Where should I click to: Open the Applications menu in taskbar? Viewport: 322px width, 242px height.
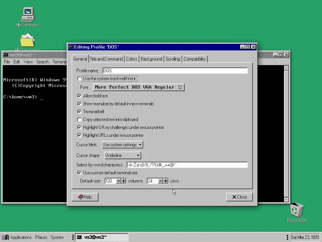click(x=21, y=237)
